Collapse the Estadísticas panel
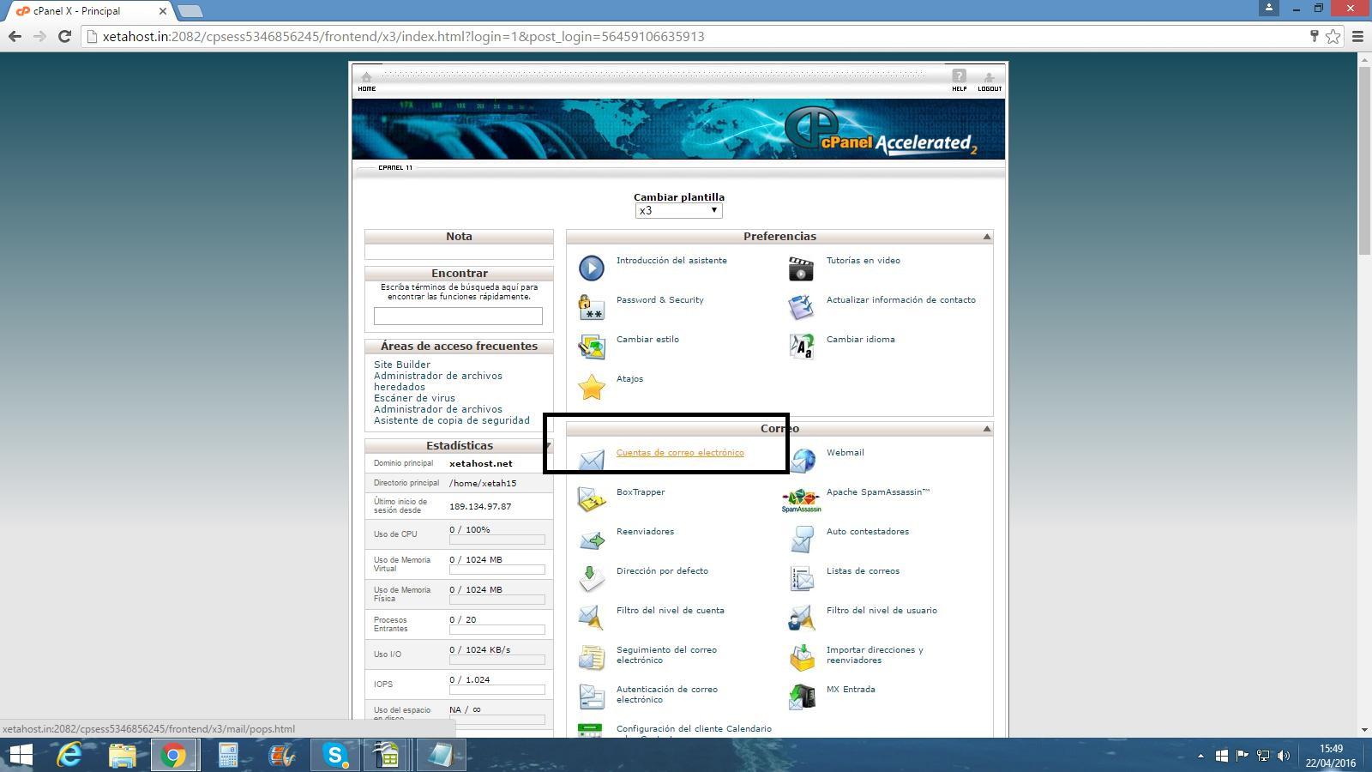The image size is (1372, 772). 547,445
